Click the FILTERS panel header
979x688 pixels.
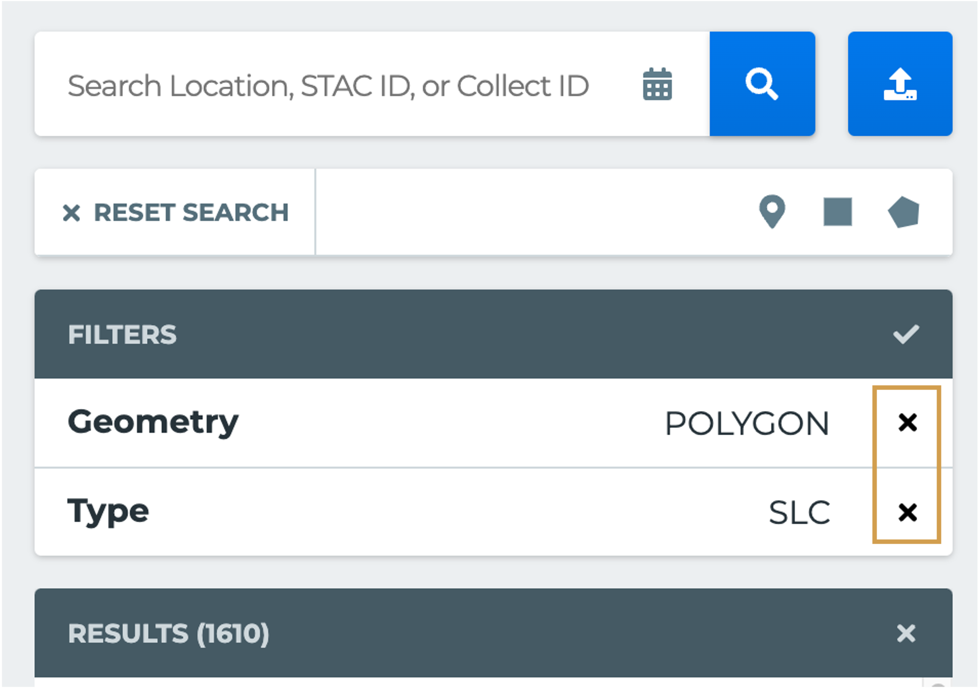coord(494,334)
